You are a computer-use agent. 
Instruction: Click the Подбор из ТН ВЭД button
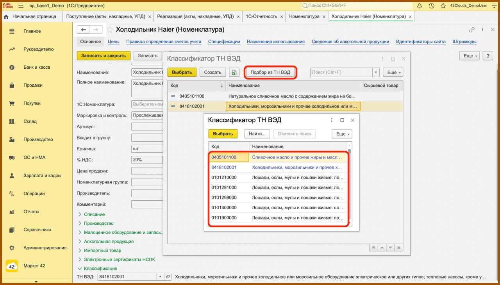[270, 72]
